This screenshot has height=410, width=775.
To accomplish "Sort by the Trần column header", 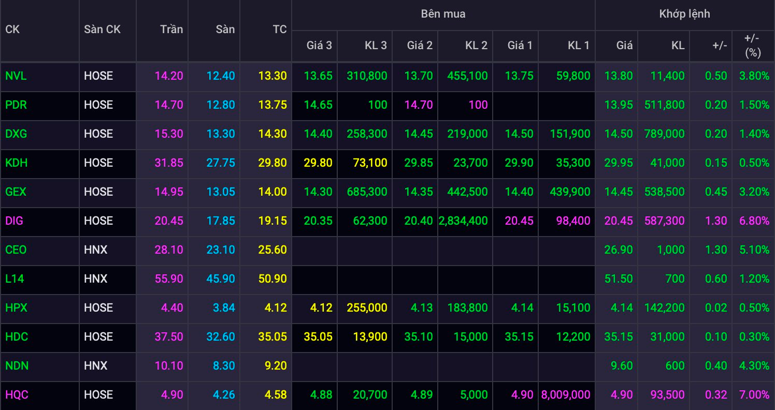I will click(x=171, y=30).
